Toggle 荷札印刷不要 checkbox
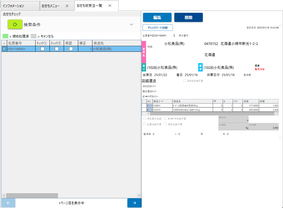The height and width of the screenshot is (208, 283). (x=165, y=124)
